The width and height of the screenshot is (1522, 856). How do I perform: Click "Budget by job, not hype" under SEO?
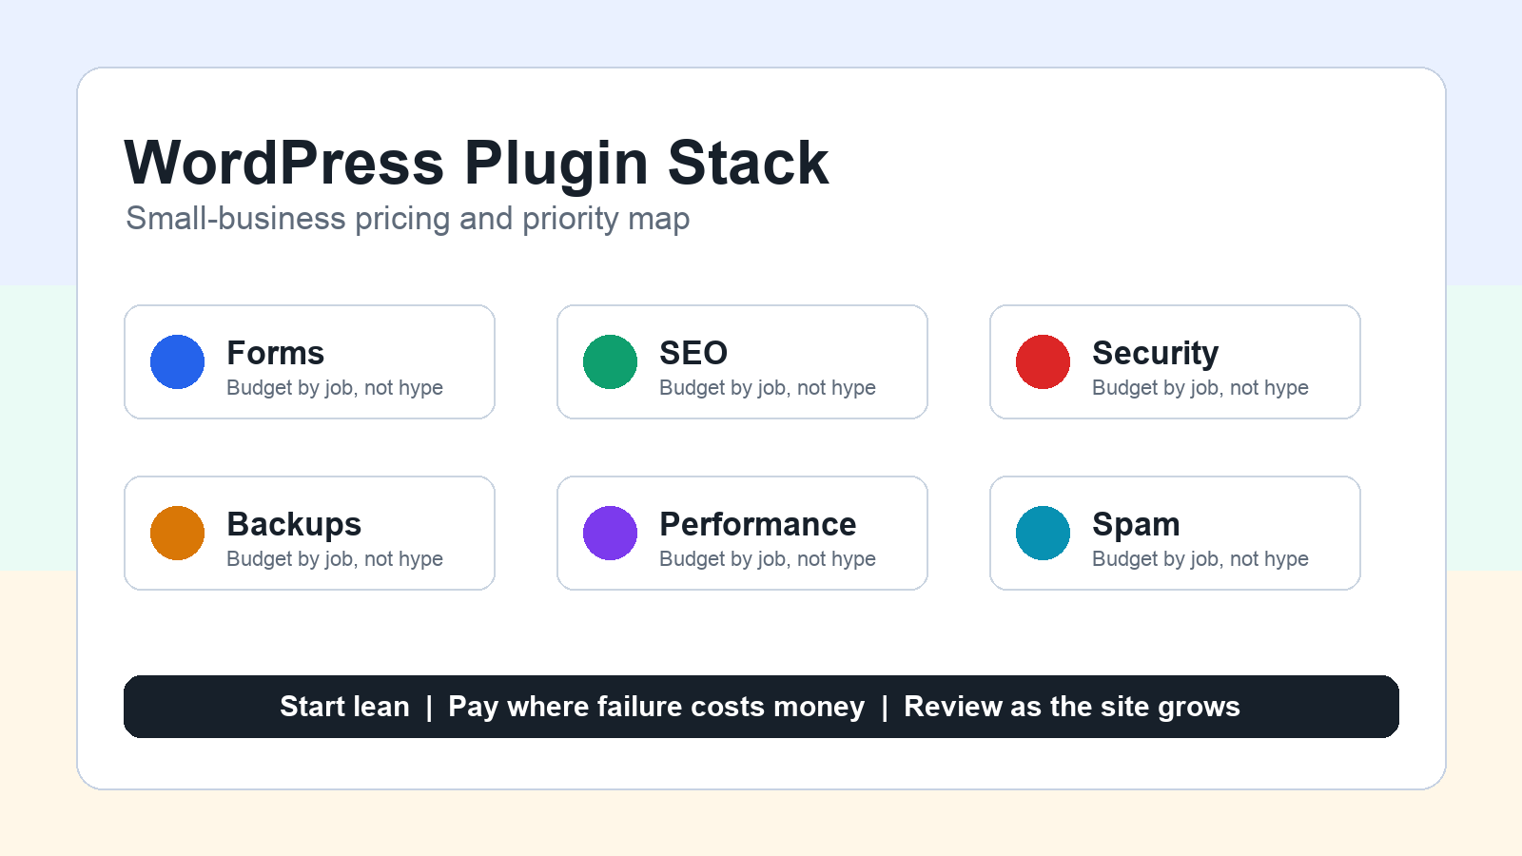pos(768,388)
